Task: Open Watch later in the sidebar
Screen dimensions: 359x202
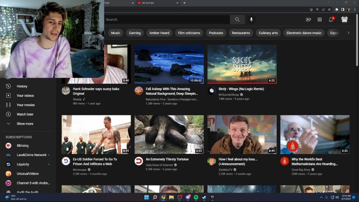Action: click(x=25, y=114)
